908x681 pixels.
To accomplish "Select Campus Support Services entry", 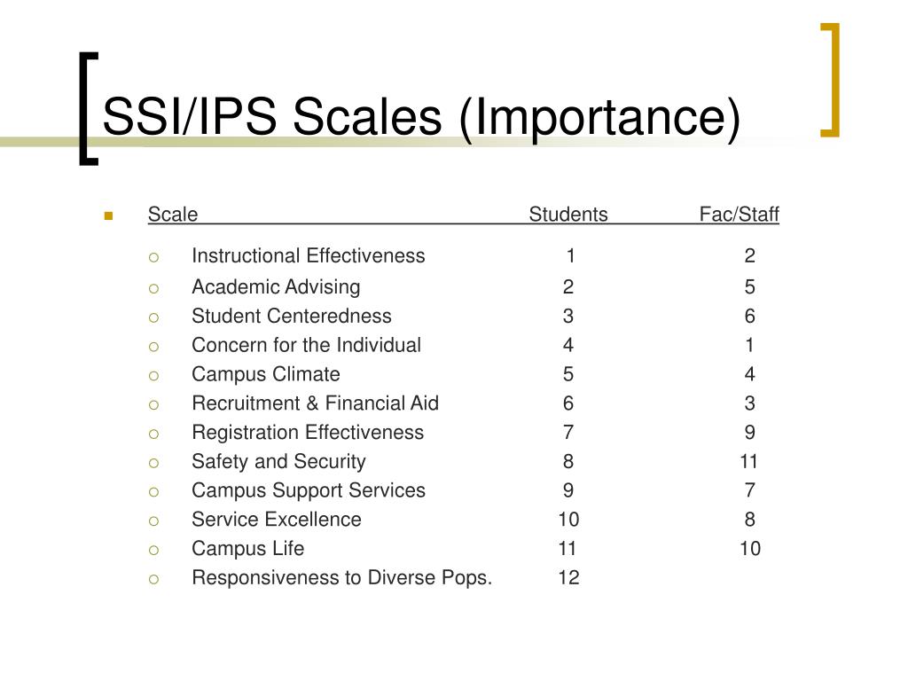I will tap(308, 490).
